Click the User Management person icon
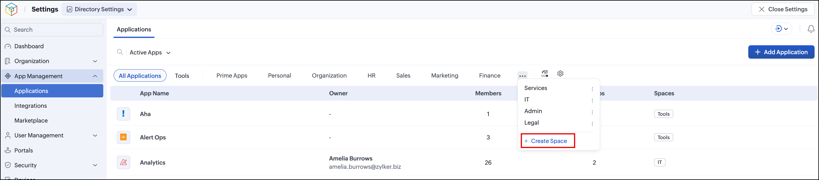This screenshot has height=180, width=819. [8, 136]
